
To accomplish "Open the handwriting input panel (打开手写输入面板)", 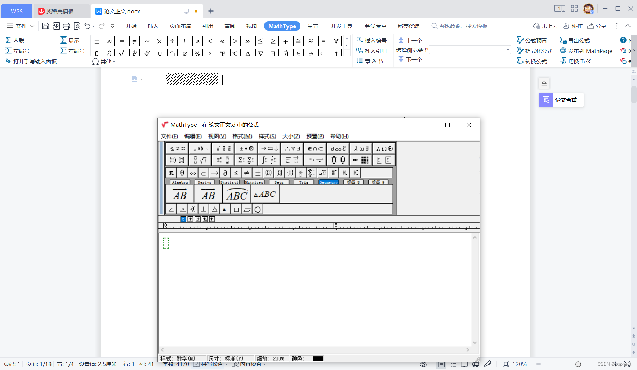I will (31, 61).
